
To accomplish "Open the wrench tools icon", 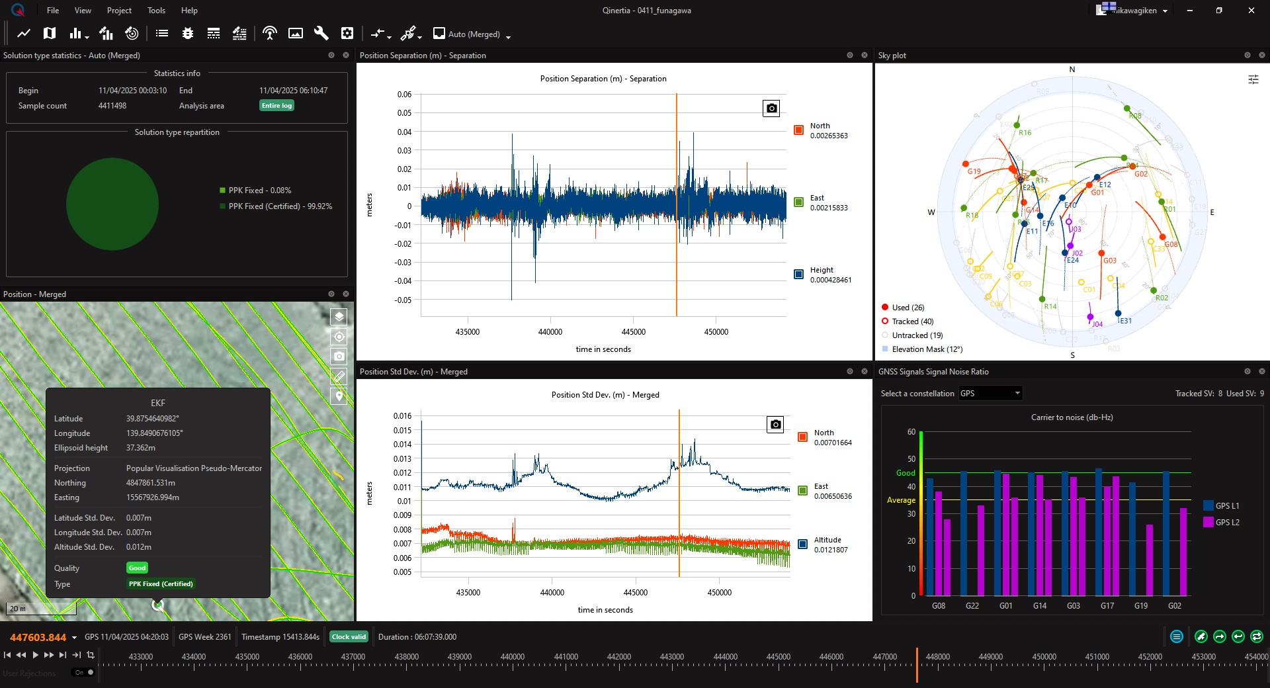I will [x=321, y=33].
